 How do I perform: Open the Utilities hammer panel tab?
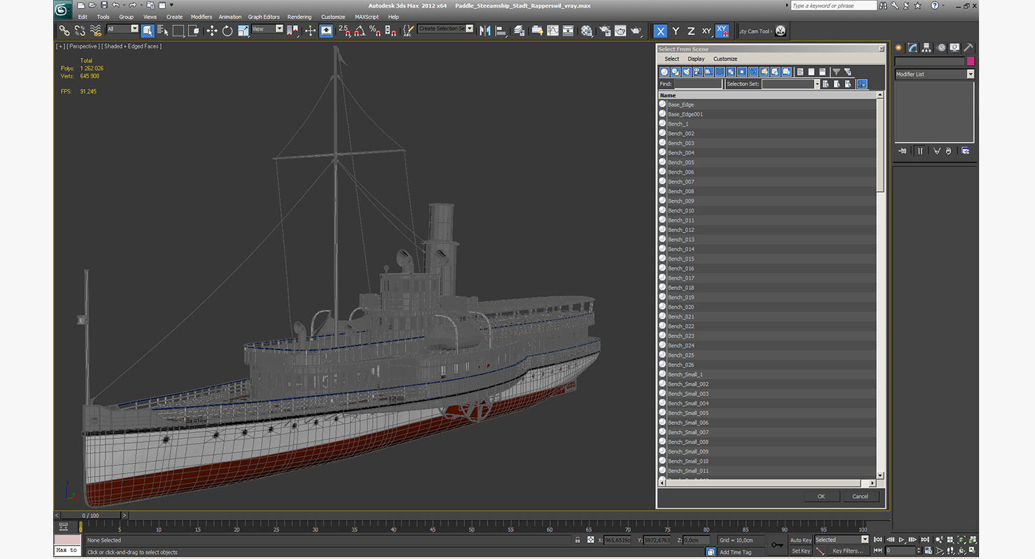pos(969,48)
